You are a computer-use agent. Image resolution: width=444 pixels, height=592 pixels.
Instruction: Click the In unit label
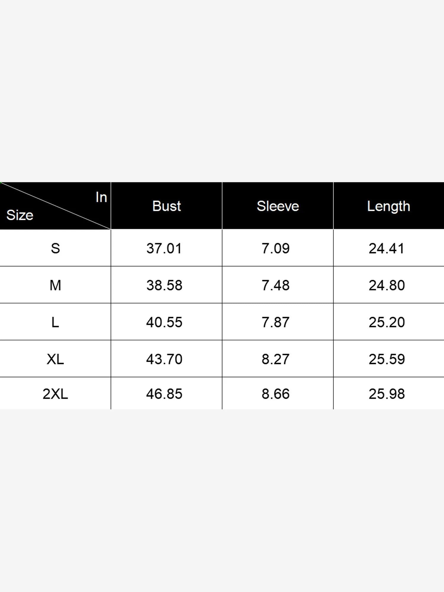point(101,197)
